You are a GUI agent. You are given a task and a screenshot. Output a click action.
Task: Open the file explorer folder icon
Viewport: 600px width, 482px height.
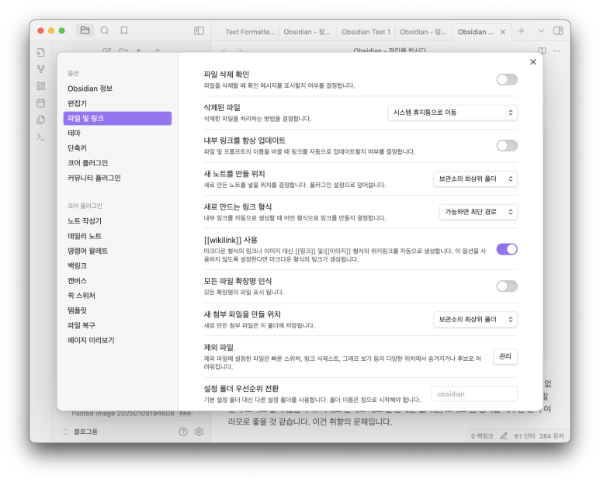pos(85,30)
